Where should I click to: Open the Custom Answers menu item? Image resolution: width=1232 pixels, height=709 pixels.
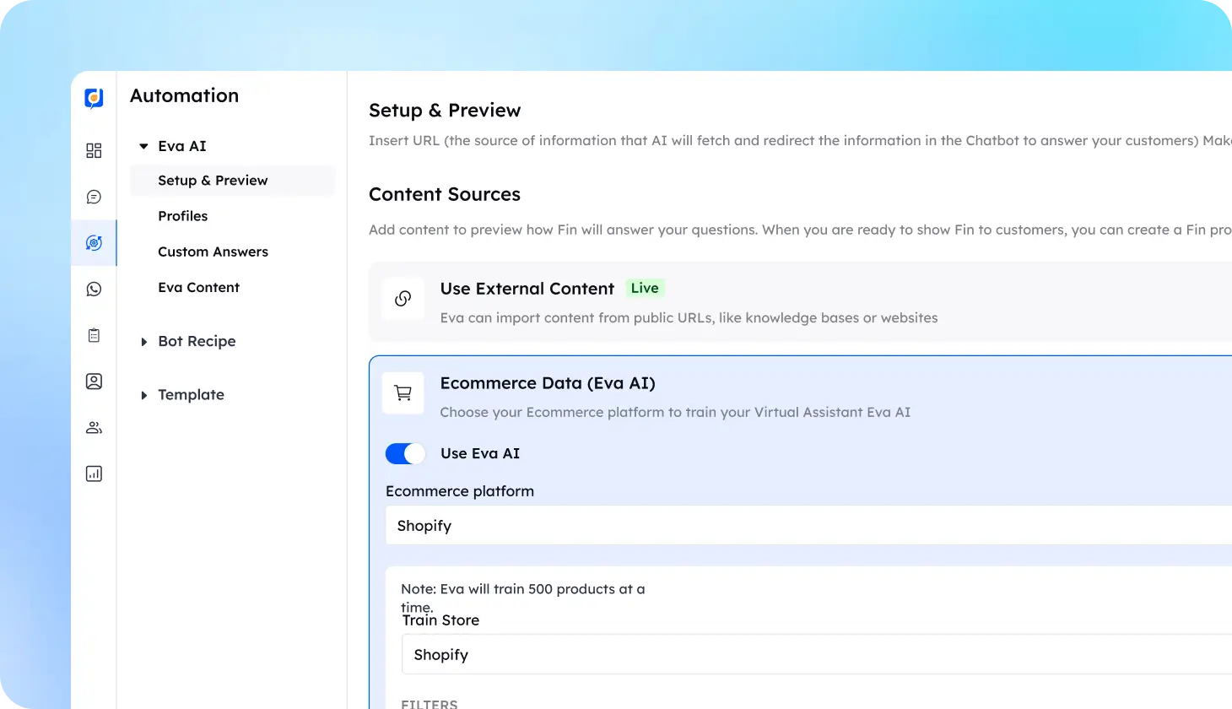(x=213, y=252)
